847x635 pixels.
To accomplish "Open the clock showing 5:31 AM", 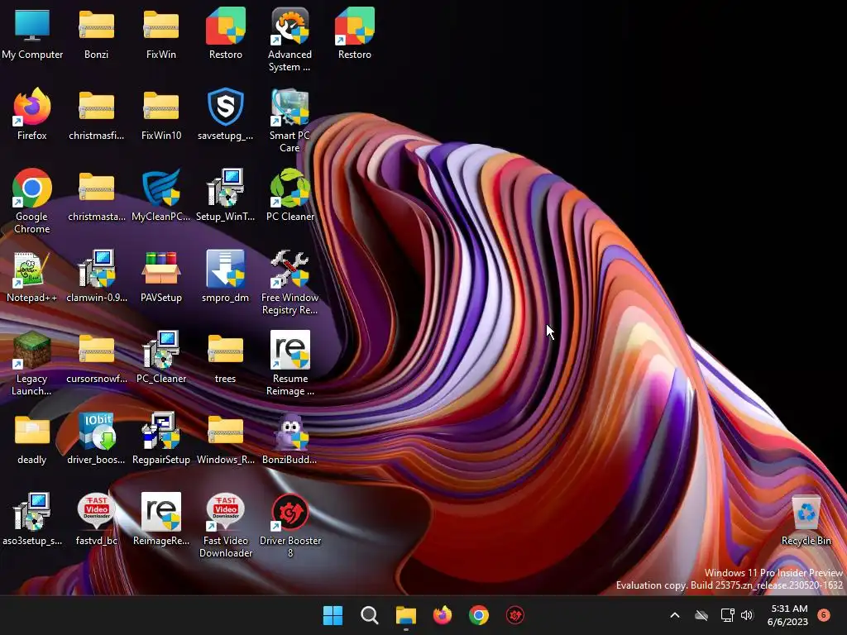I will (x=787, y=615).
